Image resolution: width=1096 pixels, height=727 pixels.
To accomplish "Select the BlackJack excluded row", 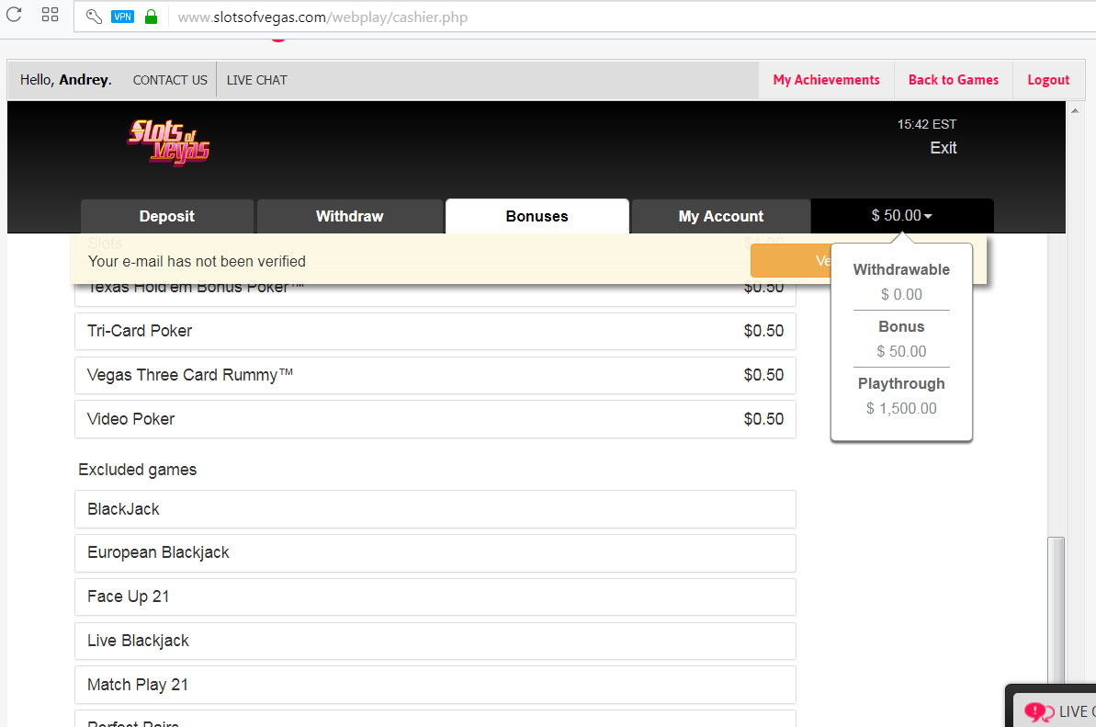I will click(435, 509).
